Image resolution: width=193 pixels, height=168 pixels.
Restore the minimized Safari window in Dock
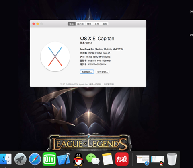click(143, 160)
